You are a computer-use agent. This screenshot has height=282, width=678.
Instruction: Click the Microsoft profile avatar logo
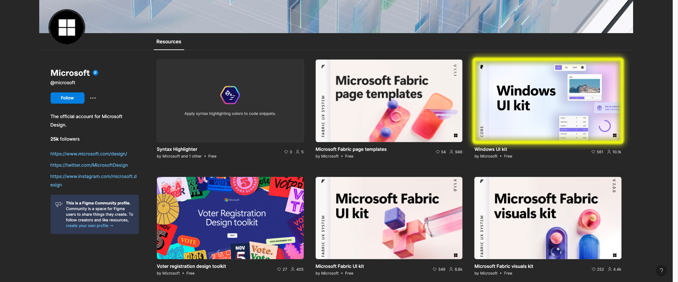coord(67,27)
